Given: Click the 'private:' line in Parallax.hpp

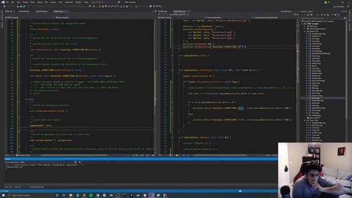Looking at the screenshot, I should pos(30,99).
